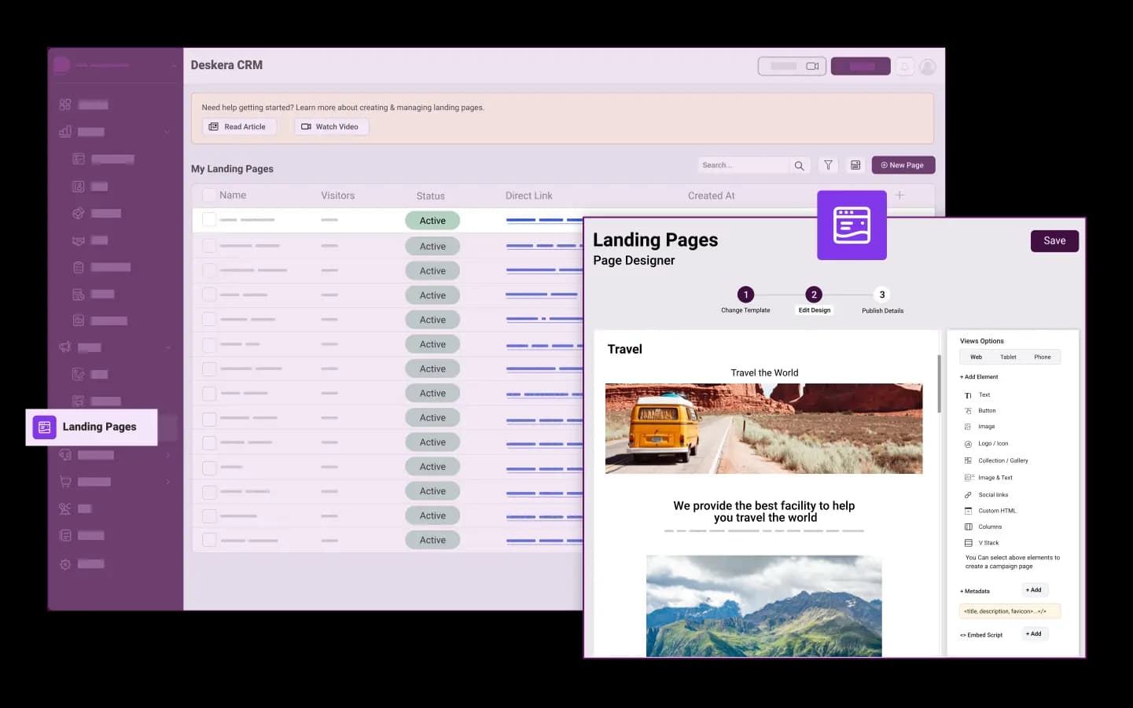Check the last landing page row checkbox
Screen dimensions: 1133x708
209,540
